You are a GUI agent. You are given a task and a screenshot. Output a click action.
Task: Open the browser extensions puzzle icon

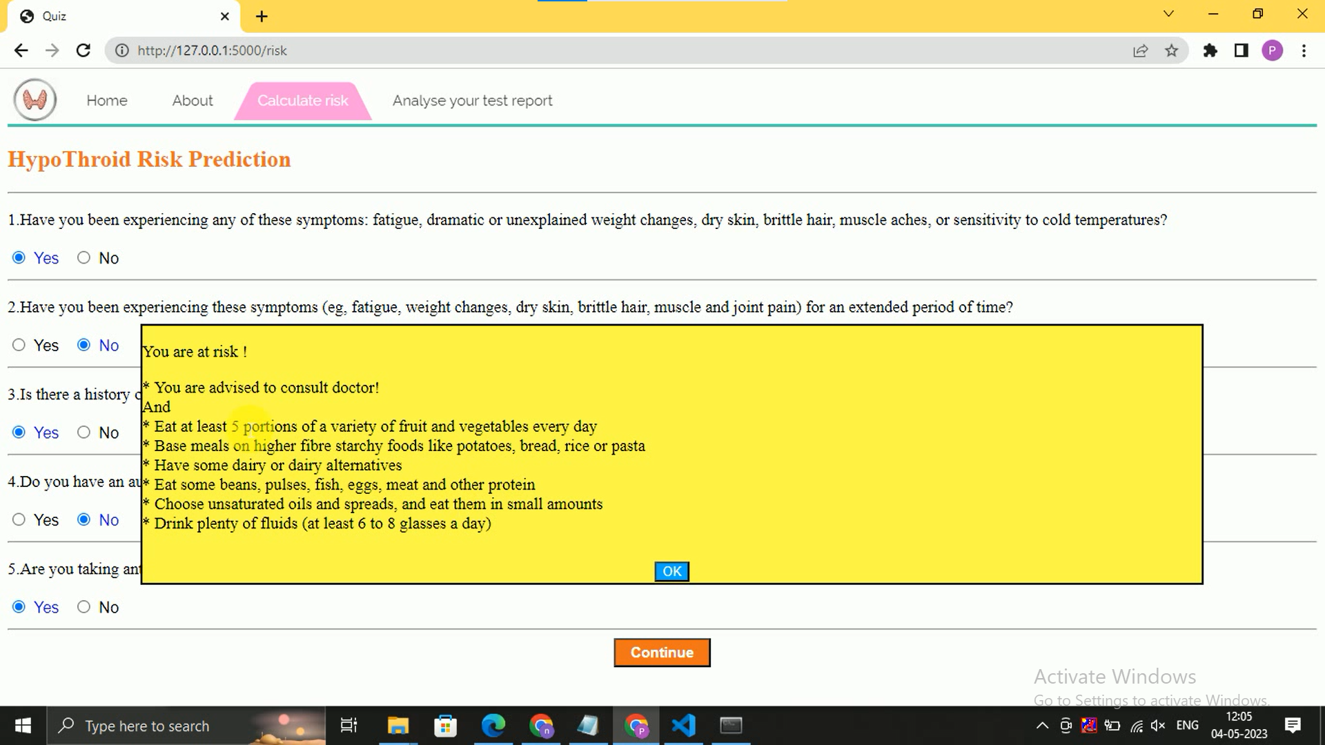(x=1210, y=50)
